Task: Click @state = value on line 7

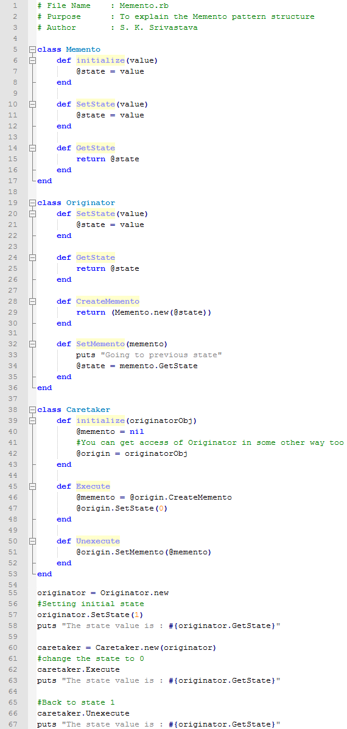Action: click(x=110, y=71)
